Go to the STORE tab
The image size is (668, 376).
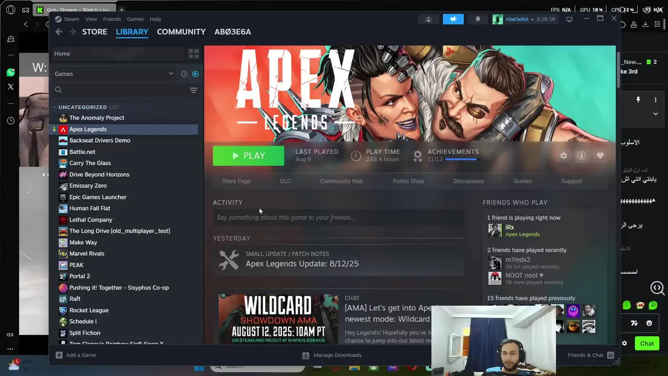pyautogui.click(x=94, y=32)
